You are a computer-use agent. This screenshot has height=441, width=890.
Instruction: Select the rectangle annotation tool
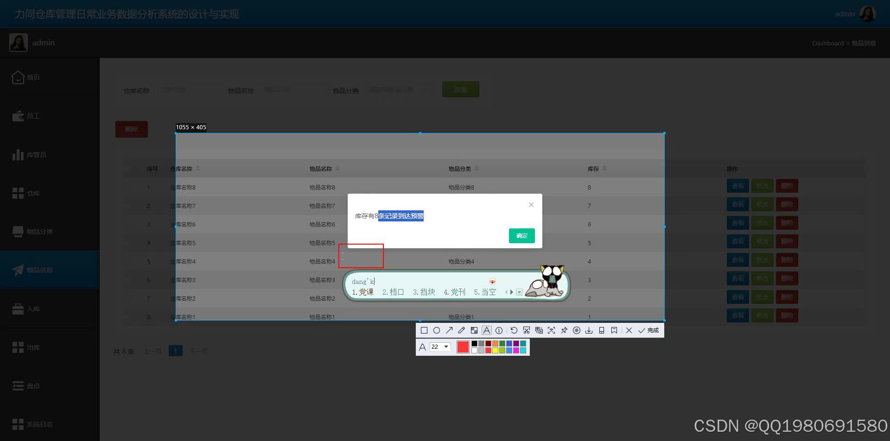point(424,330)
